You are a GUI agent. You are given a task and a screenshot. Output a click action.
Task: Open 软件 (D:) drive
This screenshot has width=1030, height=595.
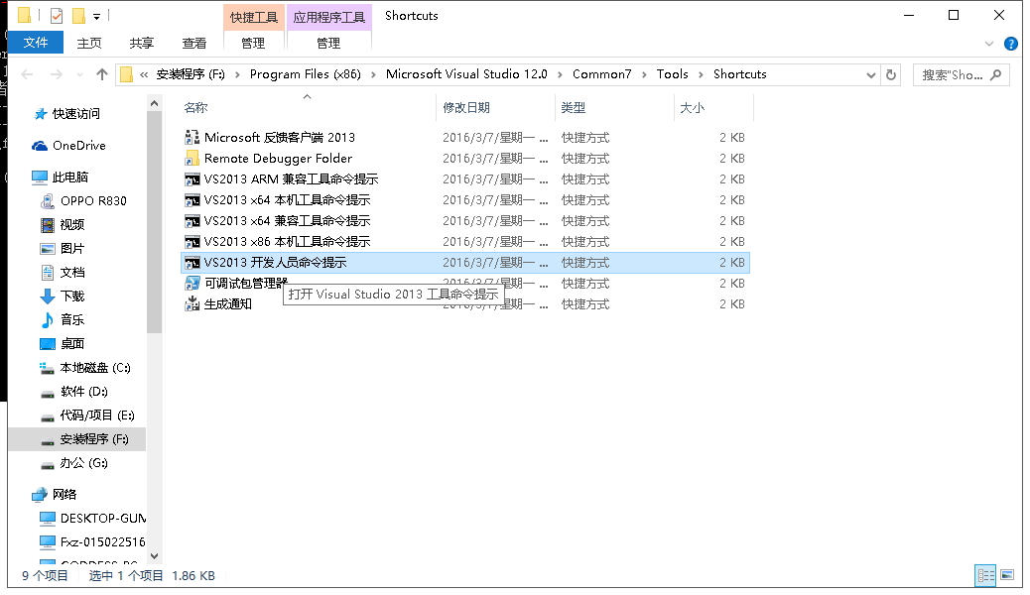(84, 392)
